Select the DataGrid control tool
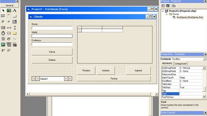This screenshot has width=207, height=116. coord(9,50)
